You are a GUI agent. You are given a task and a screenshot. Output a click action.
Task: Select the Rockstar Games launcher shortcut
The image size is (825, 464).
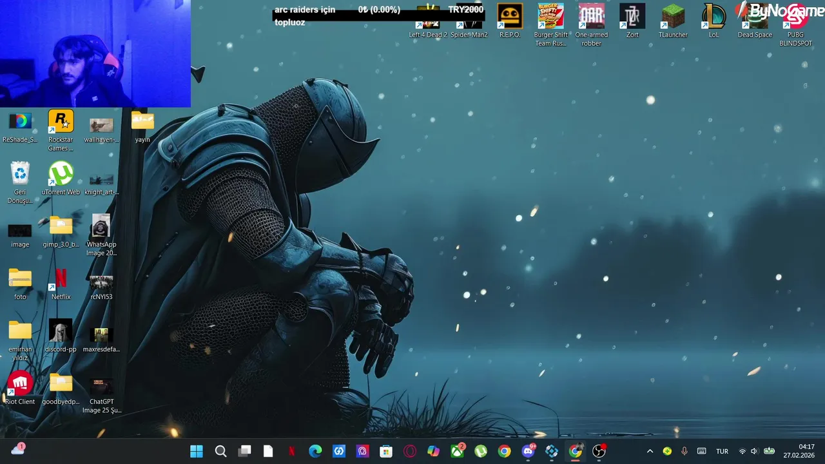[61, 131]
